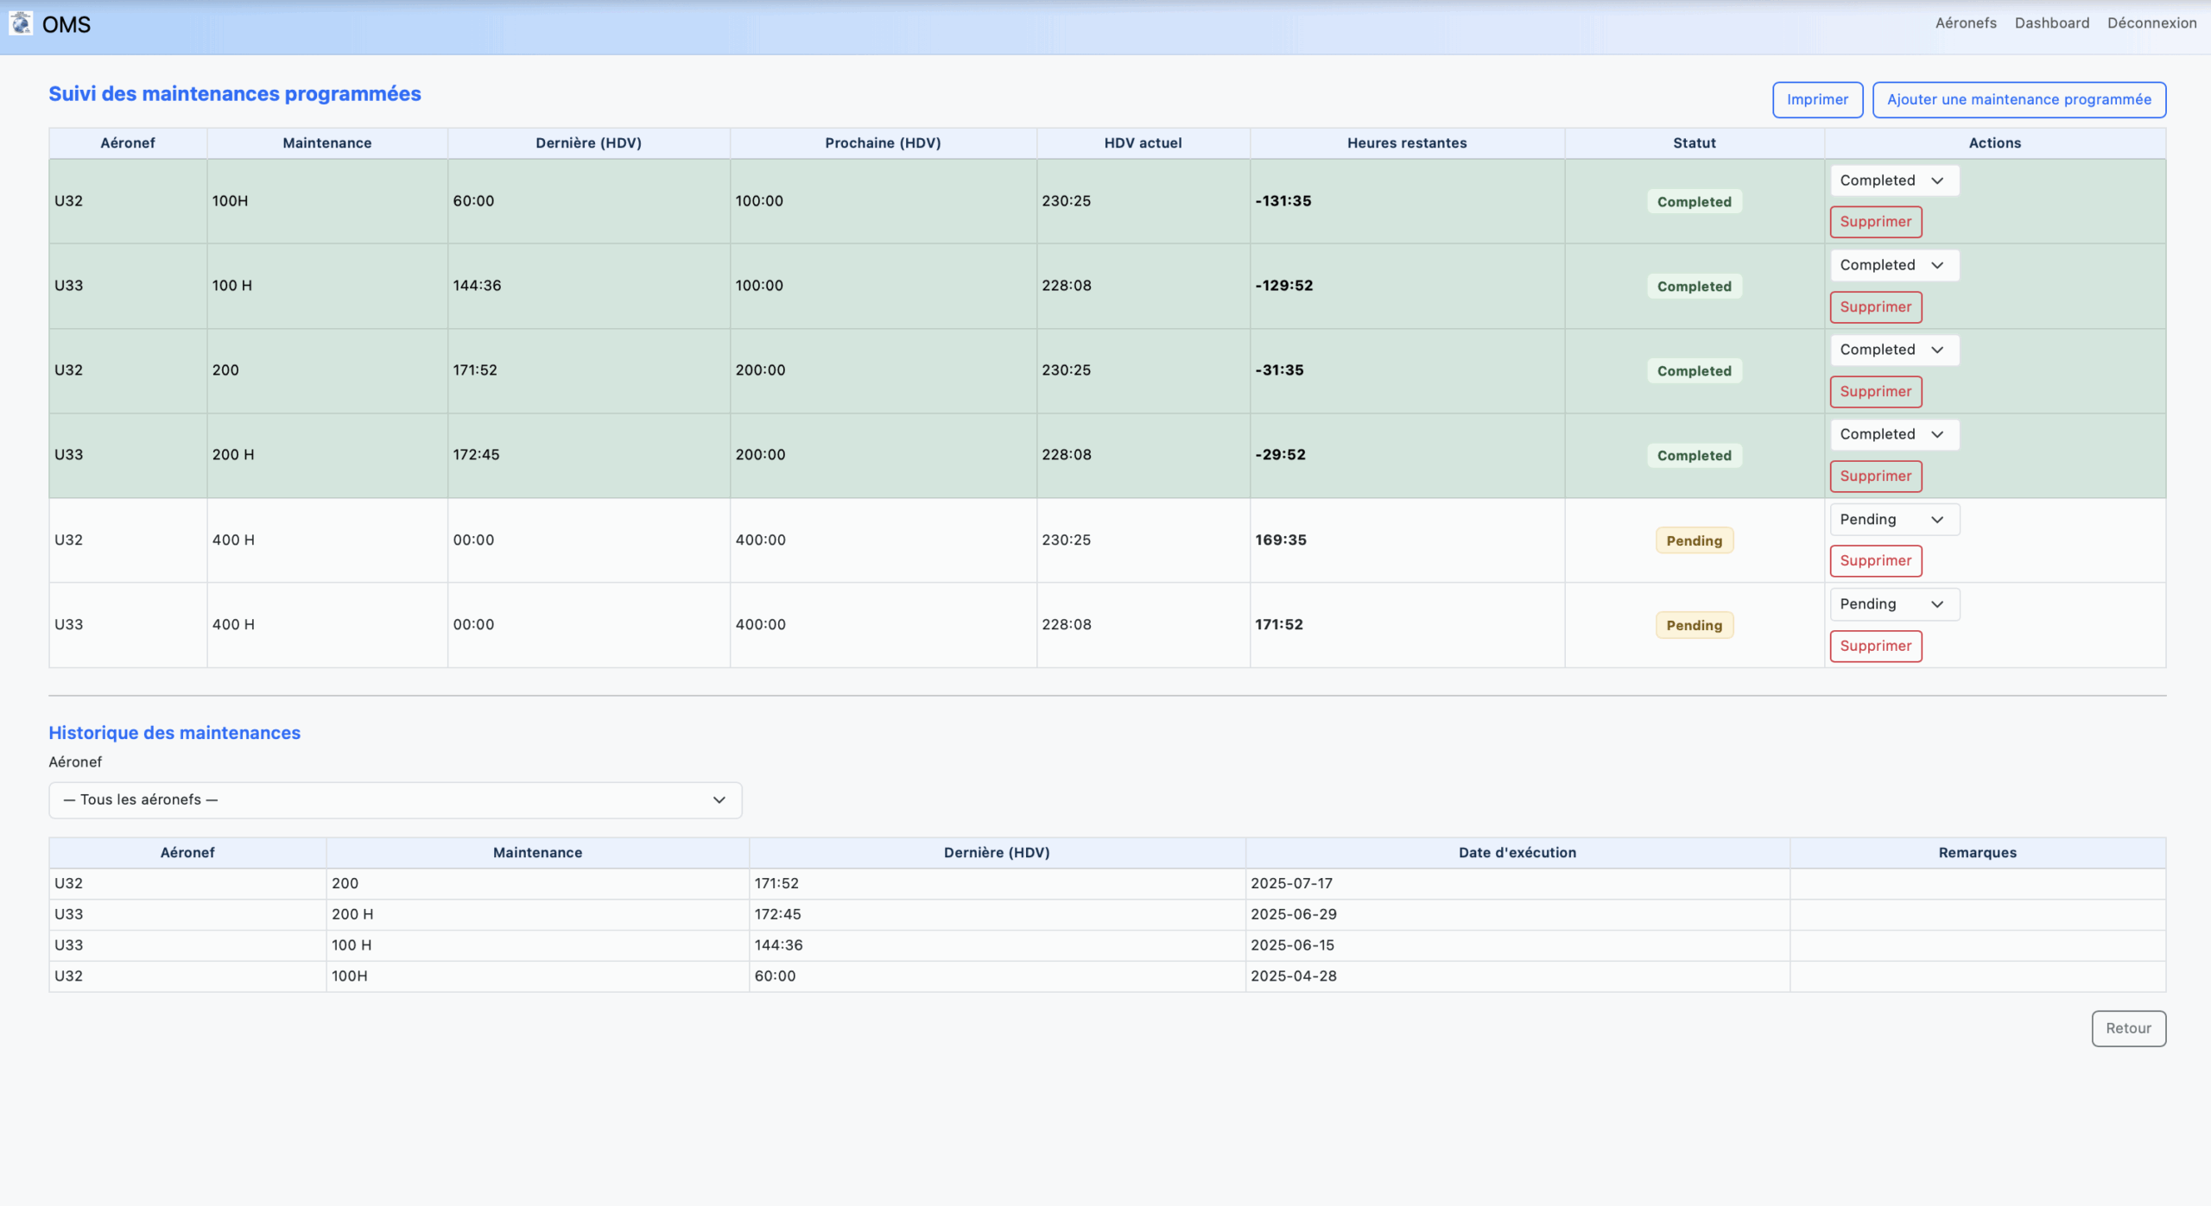Viewport: 2211px width, 1206px height.
Task: Delete the U32 100H maintenance with Supprimer
Action: (1875, 222)
